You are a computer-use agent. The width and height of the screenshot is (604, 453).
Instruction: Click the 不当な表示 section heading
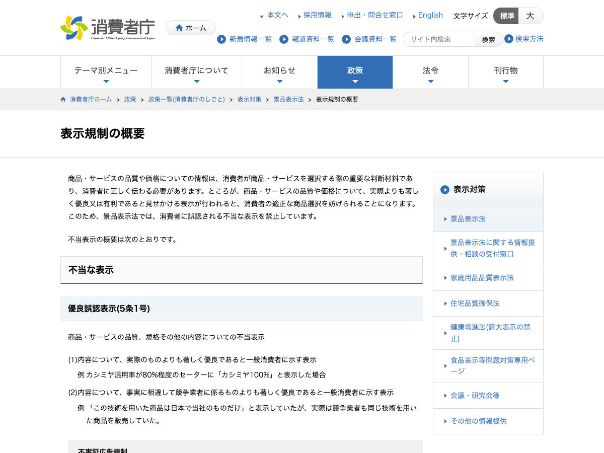(91, 270)
